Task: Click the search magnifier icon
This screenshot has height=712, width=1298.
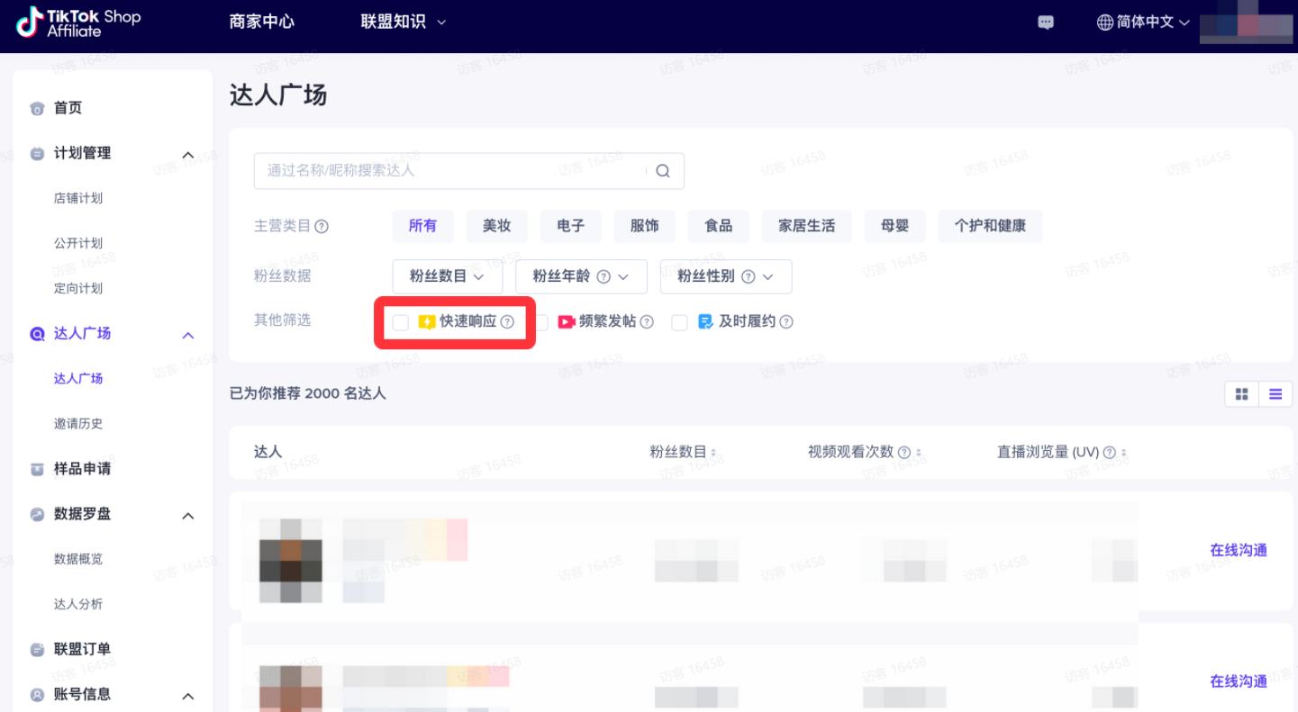Action: pyautogui.click(x=663, y=171)
